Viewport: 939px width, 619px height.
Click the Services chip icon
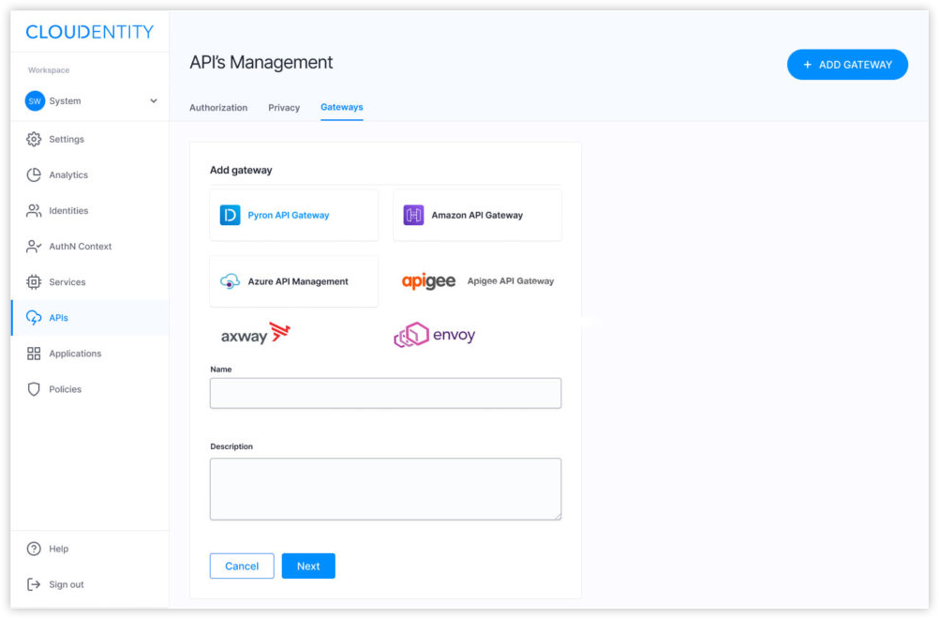pyautogui.click(x=34, y=281)
